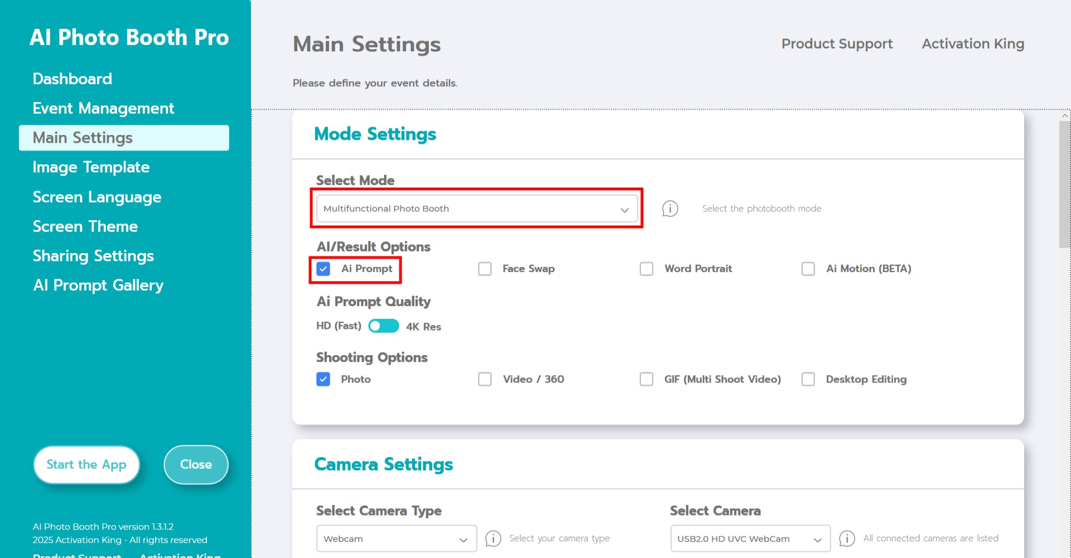This screenshot has height=558, width=1071.
Task: Click scrollbar up arrow at top right
Action: (1065, 116)
